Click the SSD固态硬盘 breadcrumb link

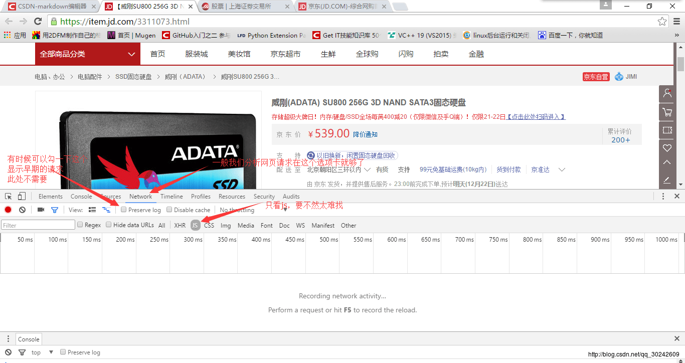pyautogui.click(x=133, y=77)
